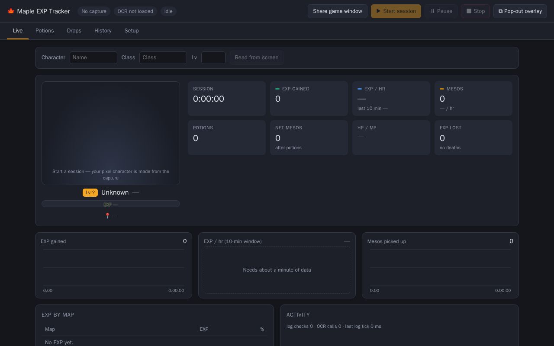Click the Stop button

(x=475, y=11)
